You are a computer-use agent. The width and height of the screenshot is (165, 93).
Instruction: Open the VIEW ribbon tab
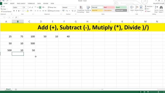point(52,3)
